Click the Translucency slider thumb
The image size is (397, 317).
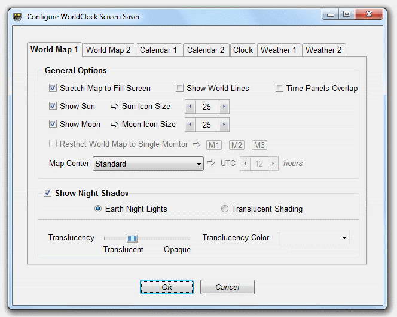[x=132, y=238]
